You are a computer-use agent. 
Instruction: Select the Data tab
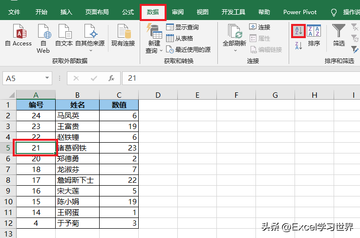point(153,12)
